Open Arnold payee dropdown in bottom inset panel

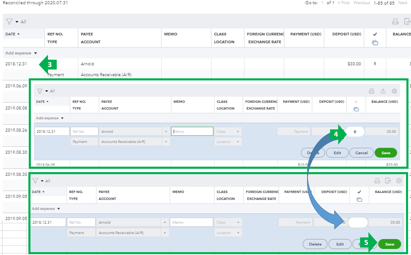pos(165,222)
